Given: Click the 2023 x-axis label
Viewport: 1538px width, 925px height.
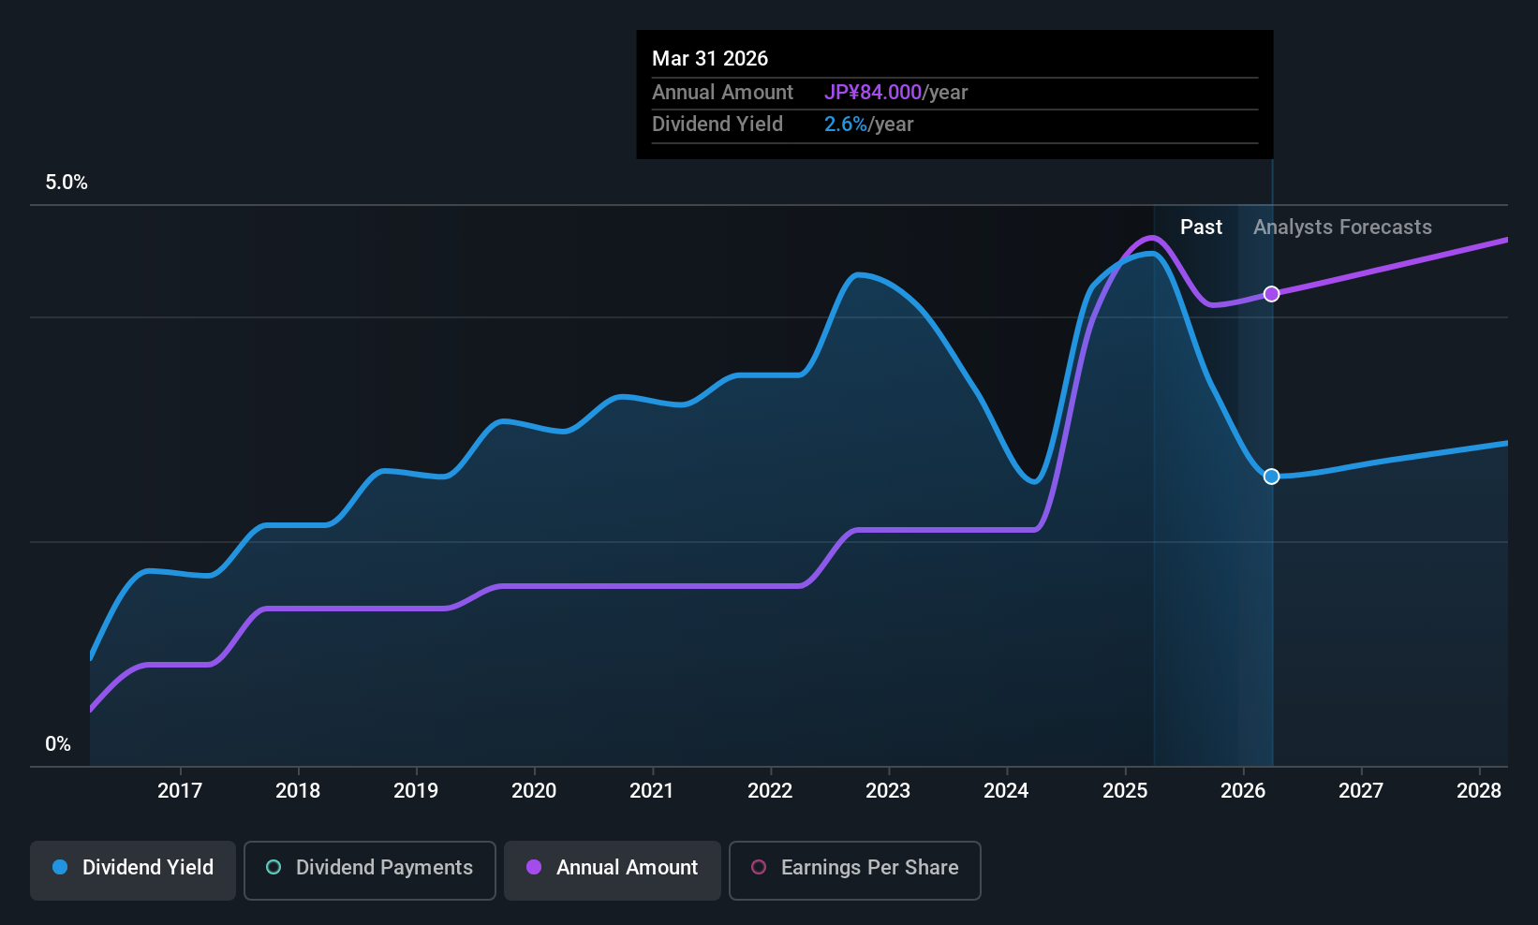Looking at the screenshot, I should pyautogui.click(x=888, y=791).
